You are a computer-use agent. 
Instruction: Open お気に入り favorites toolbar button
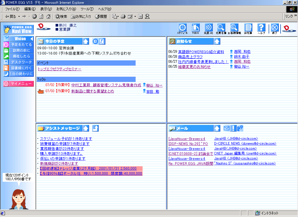(x=81, y=17)
